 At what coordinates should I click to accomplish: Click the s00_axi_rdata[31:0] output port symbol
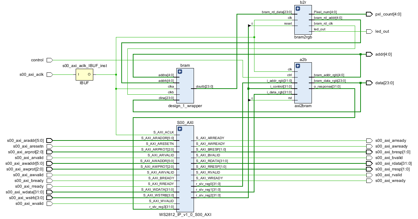click(369, 163)
